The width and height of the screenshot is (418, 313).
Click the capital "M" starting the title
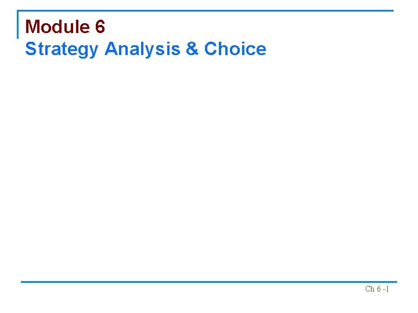click(x=33, y=27)
